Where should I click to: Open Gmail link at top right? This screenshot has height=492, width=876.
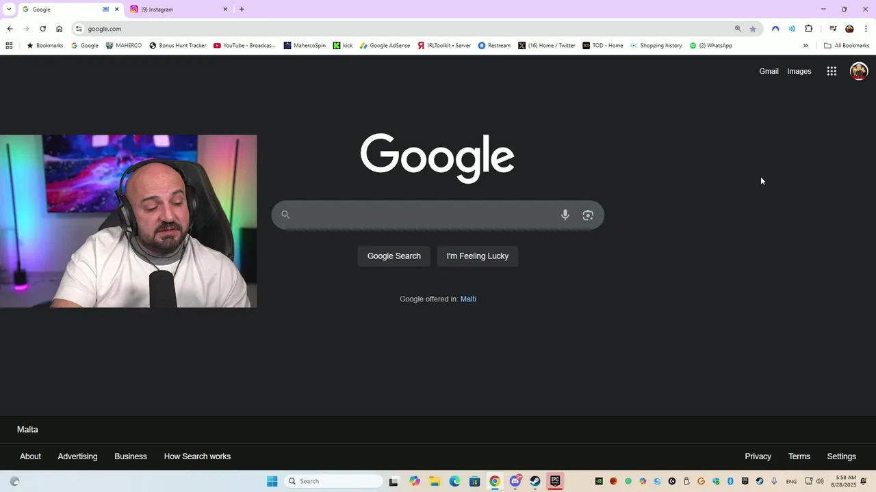tap(769, 71)
